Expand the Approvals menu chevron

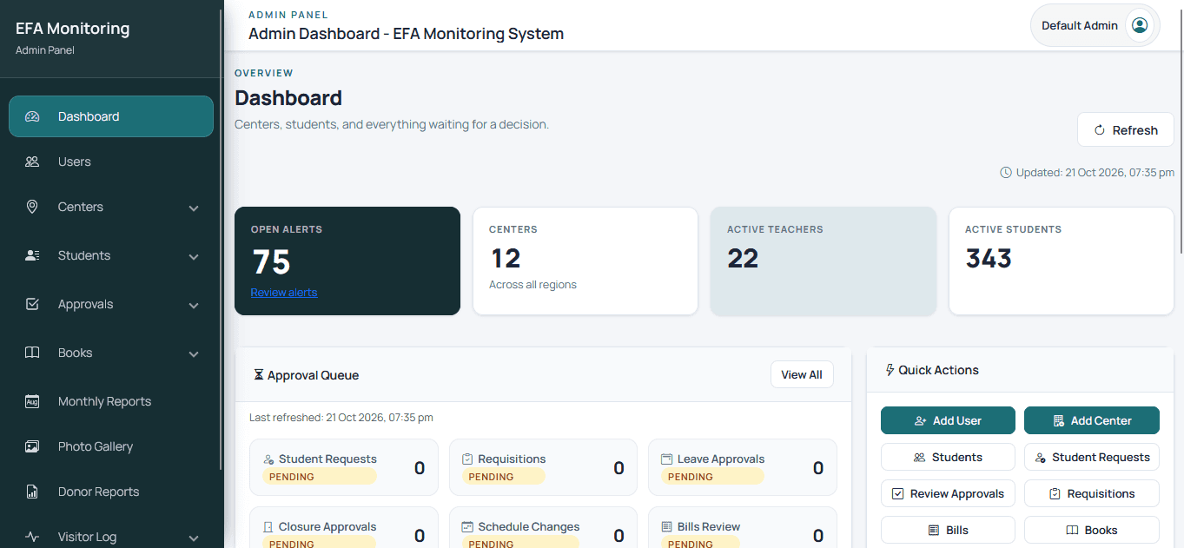click(x=194, y=306)
